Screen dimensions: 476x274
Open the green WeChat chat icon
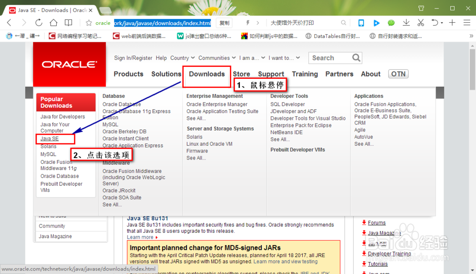point(391,23)
